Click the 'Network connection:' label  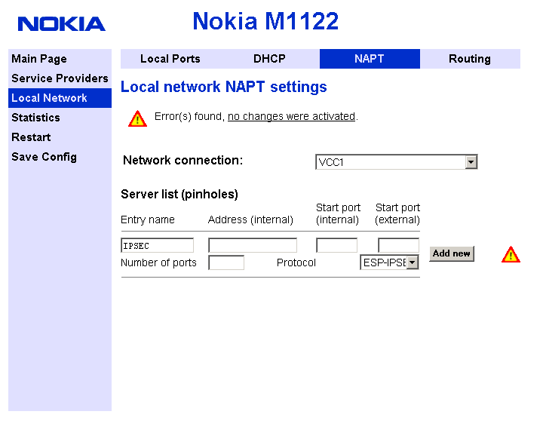click(183, 161)
